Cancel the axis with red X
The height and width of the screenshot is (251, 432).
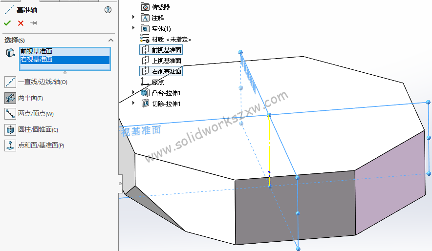(21, 23)
